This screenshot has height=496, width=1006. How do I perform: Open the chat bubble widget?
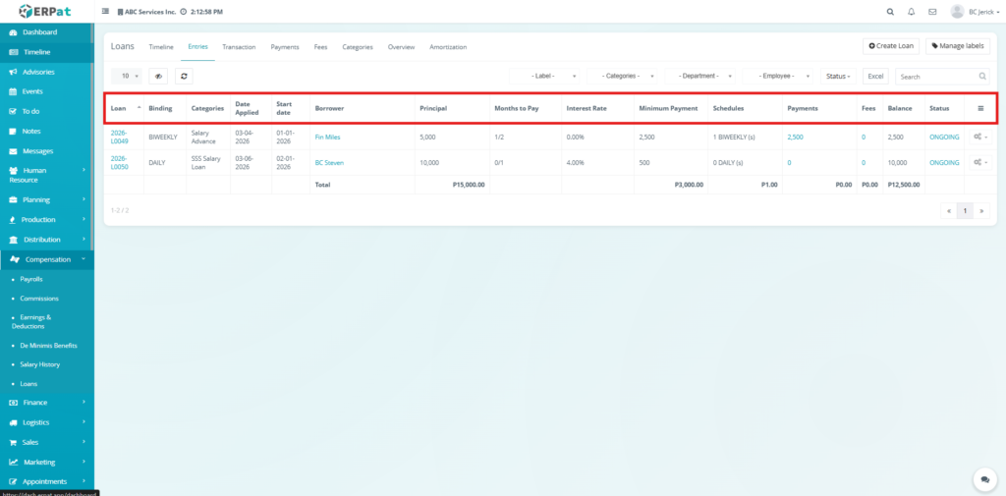(x=984, y=478)
